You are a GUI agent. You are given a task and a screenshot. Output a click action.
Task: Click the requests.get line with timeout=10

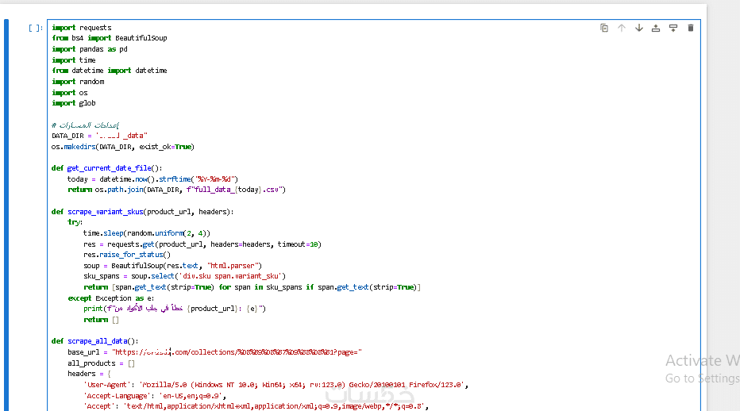202,244
